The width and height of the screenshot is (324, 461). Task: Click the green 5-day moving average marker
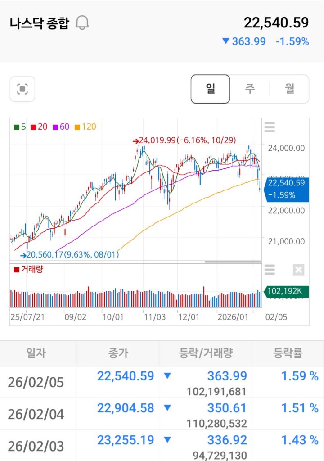coord(19,127)
